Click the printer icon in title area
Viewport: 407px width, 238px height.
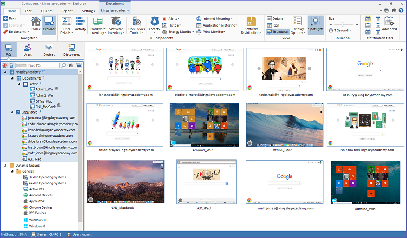click(x=387, y=10)
